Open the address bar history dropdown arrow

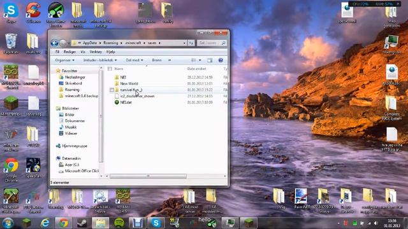(x=184, y=43)
